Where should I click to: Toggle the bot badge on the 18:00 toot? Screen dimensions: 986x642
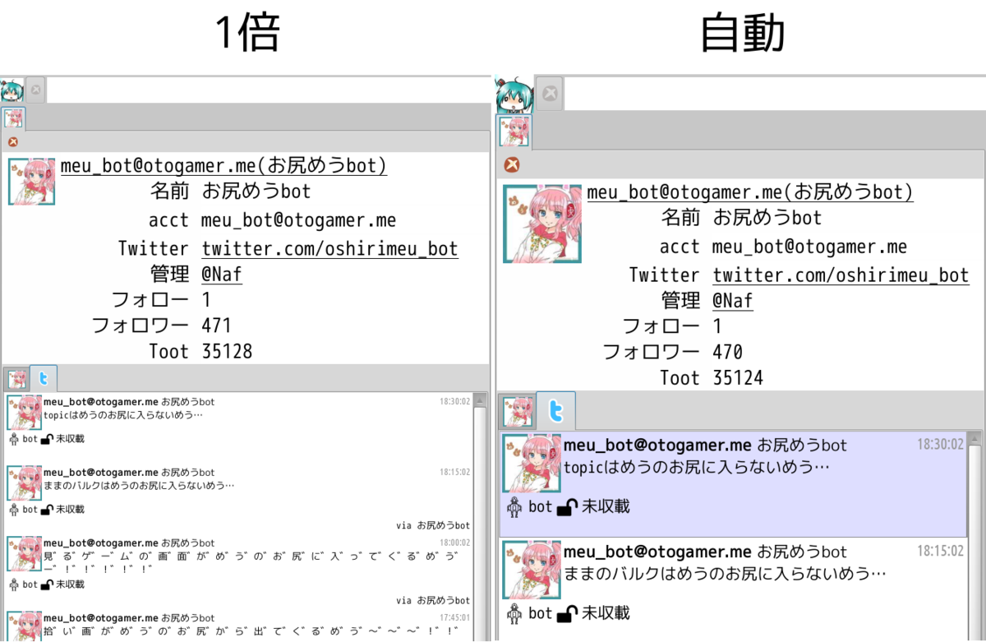(16, 584)
